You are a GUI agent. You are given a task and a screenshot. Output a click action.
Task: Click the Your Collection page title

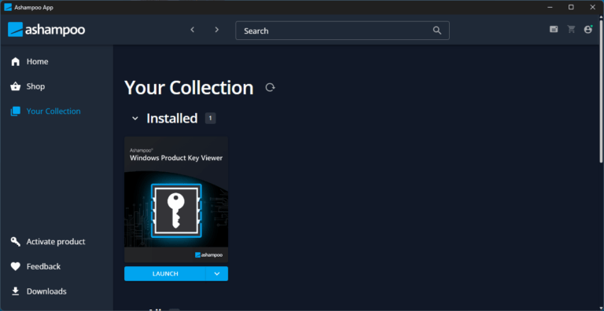189,87
